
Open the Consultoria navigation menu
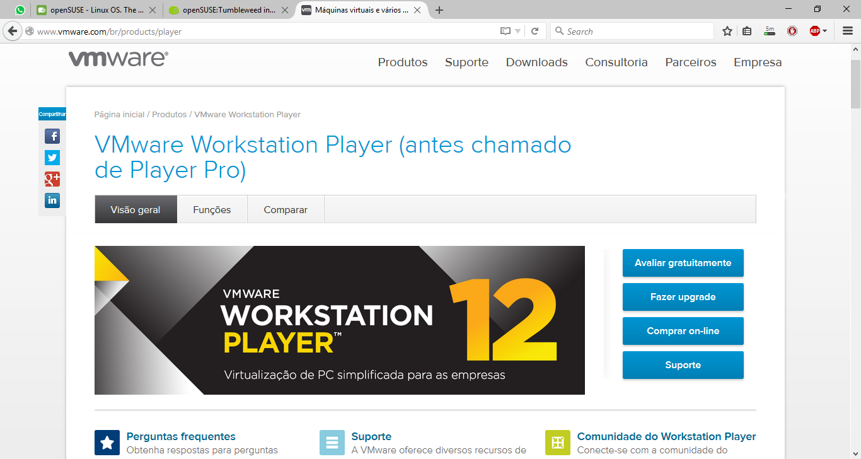click(x=616, y=62)
